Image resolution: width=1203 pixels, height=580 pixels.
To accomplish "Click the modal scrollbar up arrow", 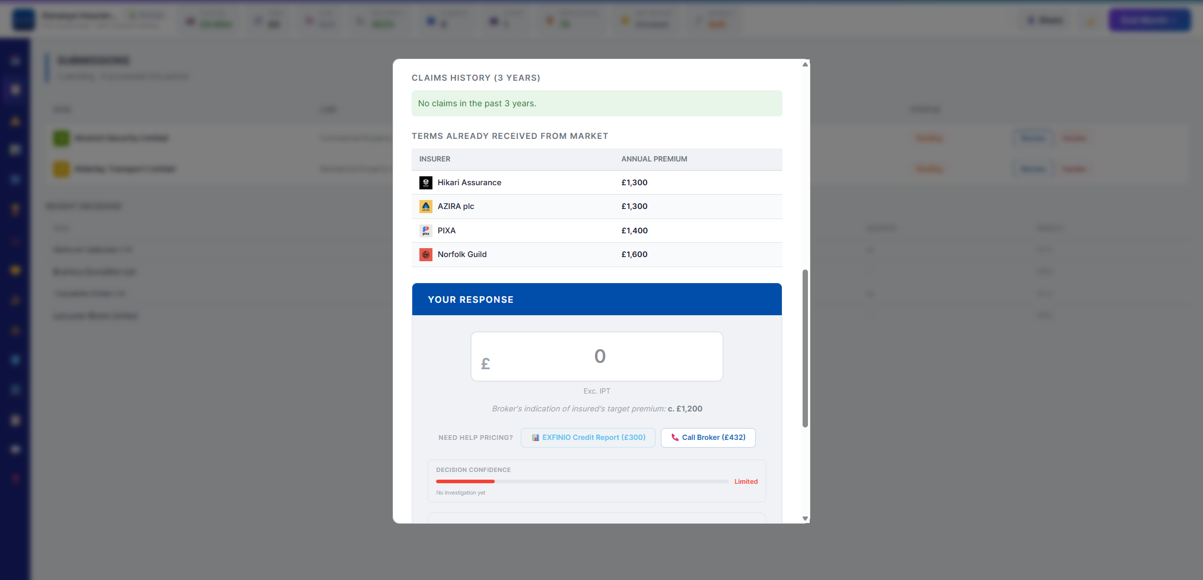I will tap(805, 64).
